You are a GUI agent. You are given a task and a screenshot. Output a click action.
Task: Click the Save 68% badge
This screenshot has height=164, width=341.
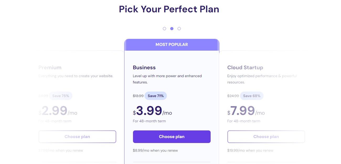tap(252, 96)
